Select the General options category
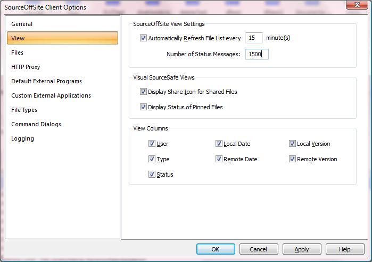Image resolution: width=372 pixels, height=262 pixels. [22, 24]
